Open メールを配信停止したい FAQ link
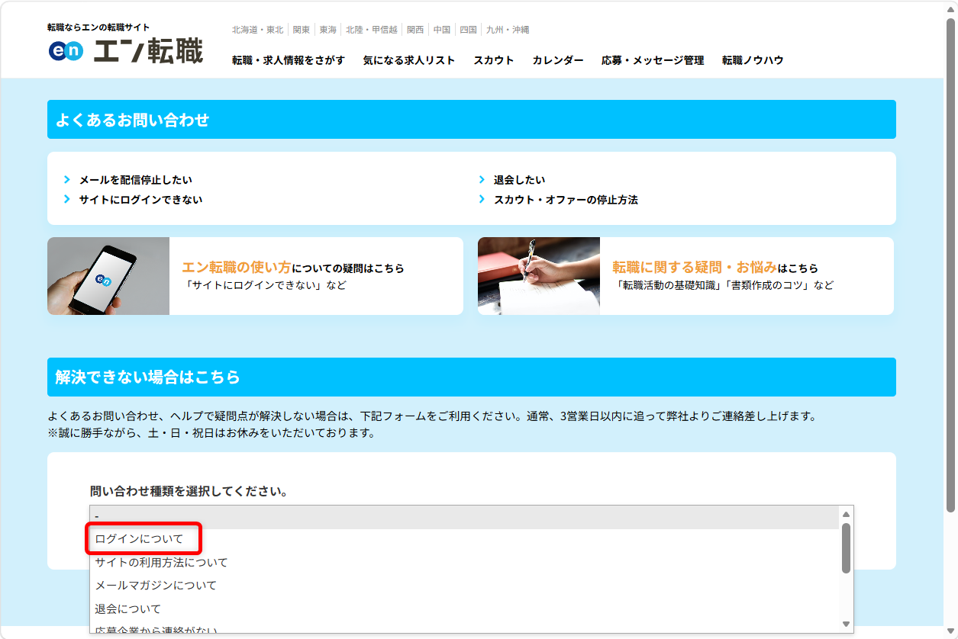958x639 pixels. (x=136, y=180)
